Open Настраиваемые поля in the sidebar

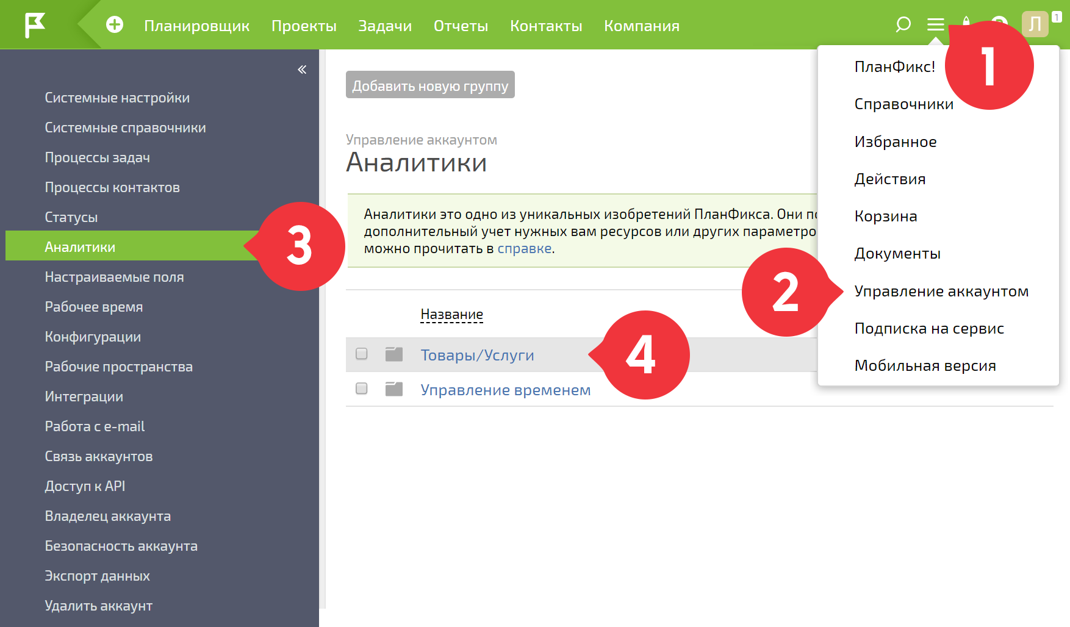point(114,277)
